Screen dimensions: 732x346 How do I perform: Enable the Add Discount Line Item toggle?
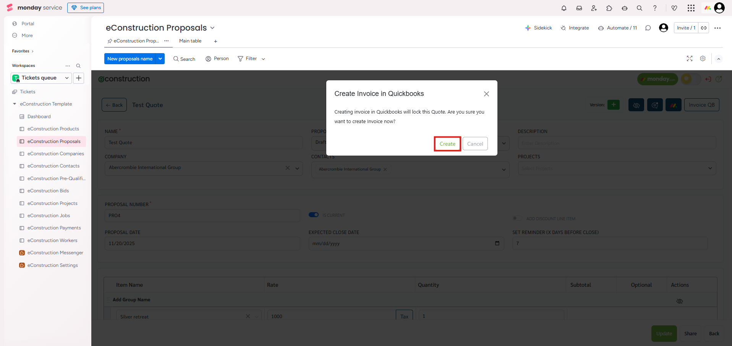coord(517,218)
